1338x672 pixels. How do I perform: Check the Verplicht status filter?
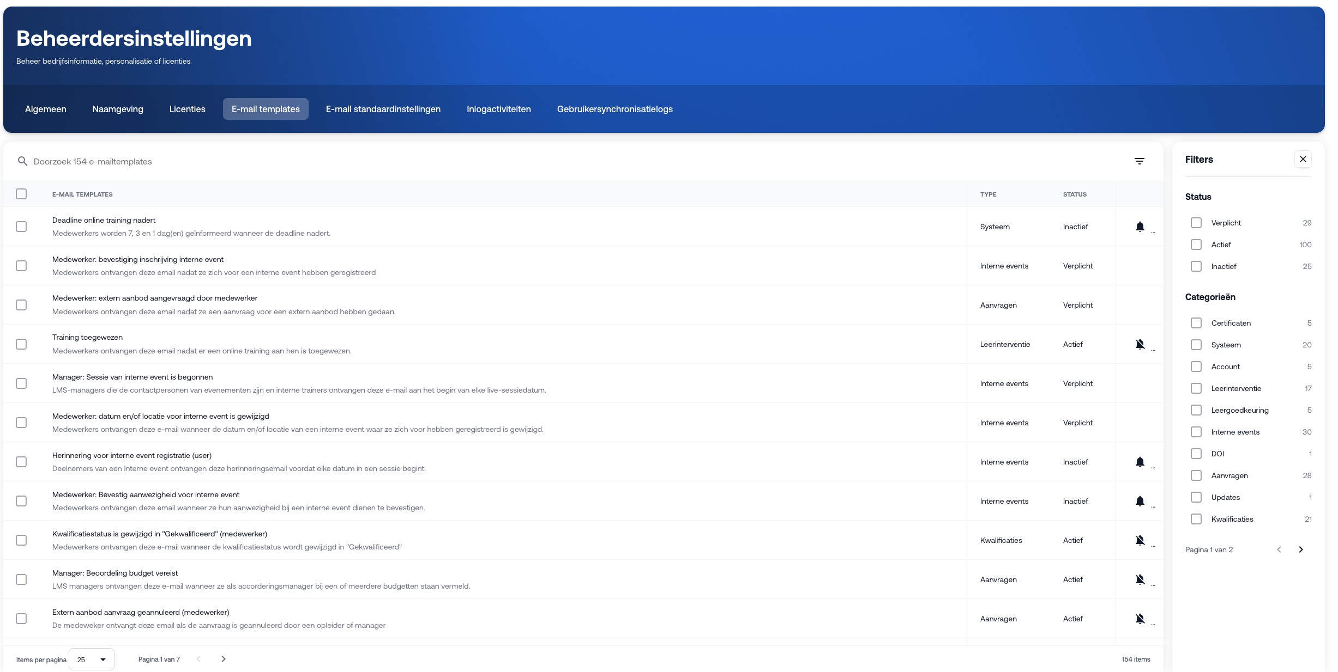[x=1196, y=223]
